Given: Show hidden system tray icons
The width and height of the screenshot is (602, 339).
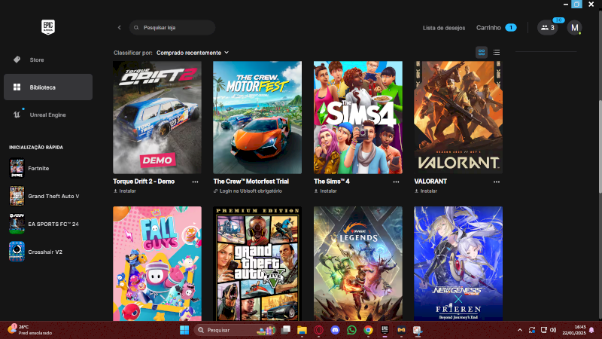Looking at the screenshot, I should (x=520, y=330).
